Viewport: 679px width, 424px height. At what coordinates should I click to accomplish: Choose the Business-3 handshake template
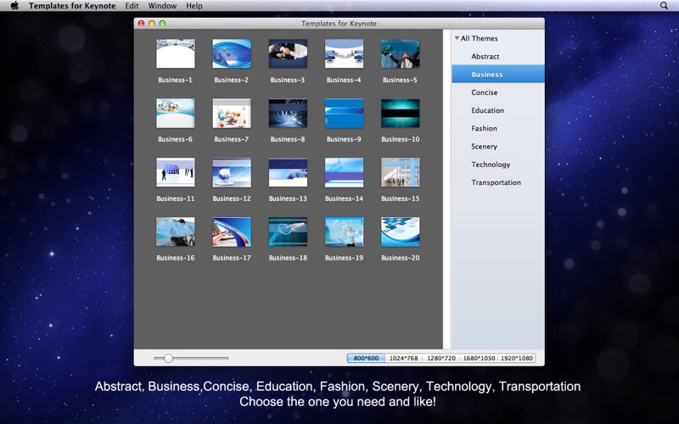point(288,53)
